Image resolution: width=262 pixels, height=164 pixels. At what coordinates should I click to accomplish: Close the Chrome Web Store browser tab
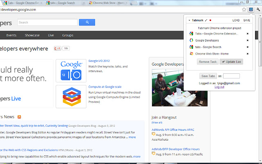126,3
